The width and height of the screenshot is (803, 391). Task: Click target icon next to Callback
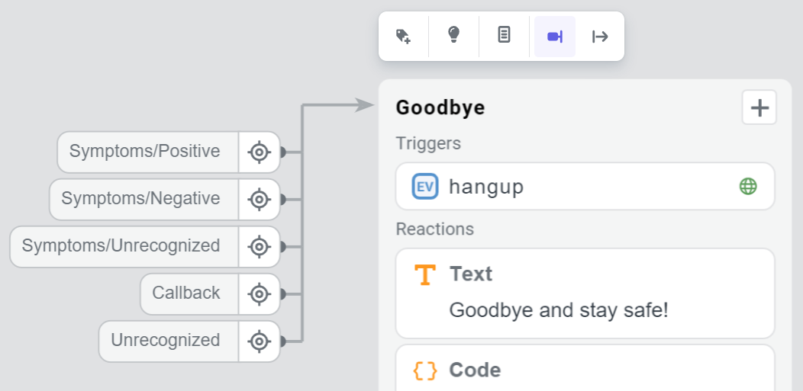pyautogui.click(x=260, y=294)
